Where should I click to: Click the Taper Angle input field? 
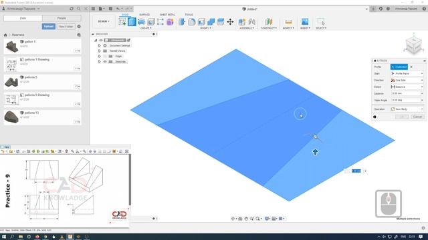(407, 100)
